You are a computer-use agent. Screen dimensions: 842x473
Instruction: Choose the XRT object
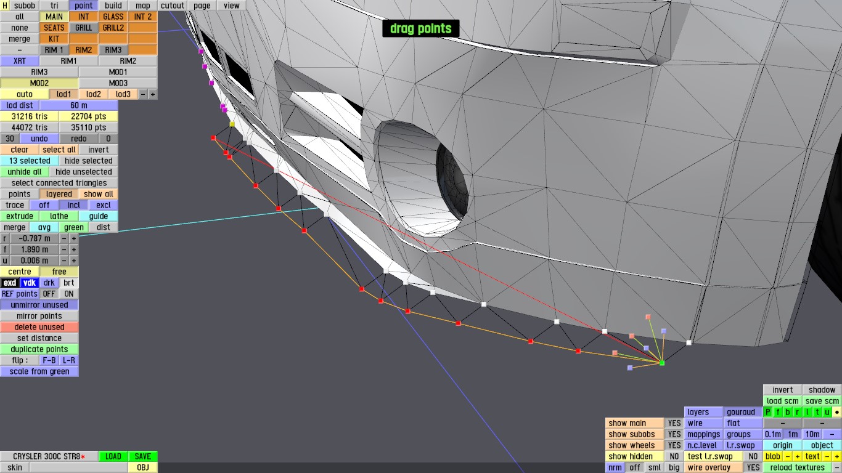click(20, 61)
